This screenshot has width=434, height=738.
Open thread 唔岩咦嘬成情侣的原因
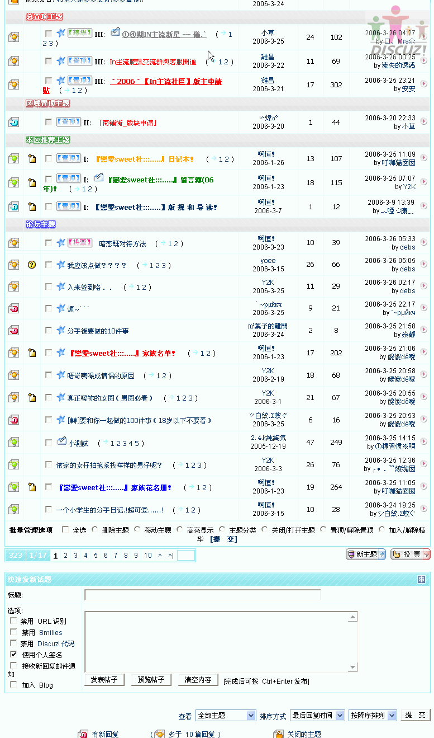pos(101,375)
